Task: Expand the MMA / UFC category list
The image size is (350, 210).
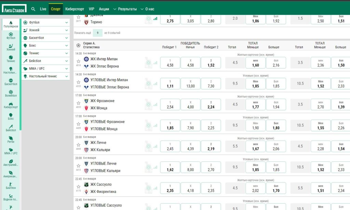Action: (67, 69)
